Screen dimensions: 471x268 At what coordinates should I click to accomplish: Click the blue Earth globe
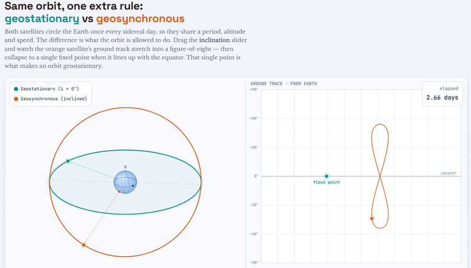coord(125,182)
